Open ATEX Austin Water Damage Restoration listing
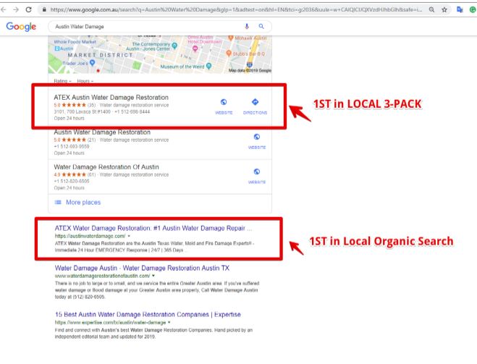Screen dimensions: 477x364 coord(111,97)
